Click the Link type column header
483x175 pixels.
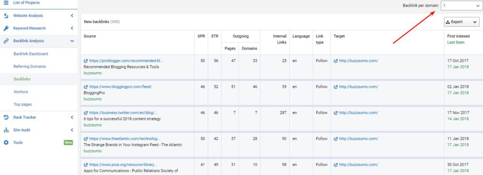[320, 39]
